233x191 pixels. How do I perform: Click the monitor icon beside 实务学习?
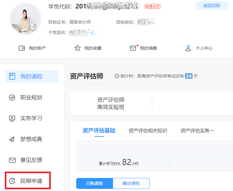(x=12, y=118)
